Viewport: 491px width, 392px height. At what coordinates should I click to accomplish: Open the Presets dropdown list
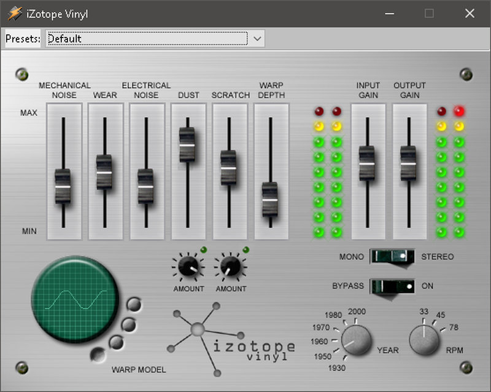pos(146,39)
